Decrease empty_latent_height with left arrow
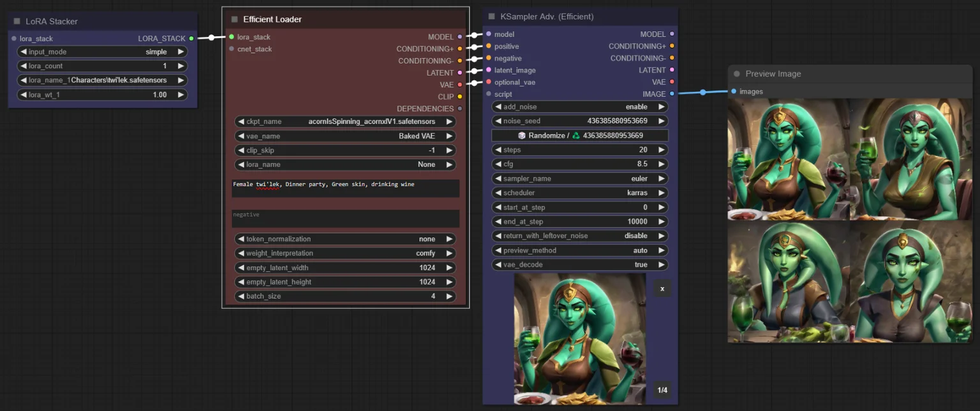Image resolution: width=980 pixels, height=411 pixels. (x=241, y=282)
